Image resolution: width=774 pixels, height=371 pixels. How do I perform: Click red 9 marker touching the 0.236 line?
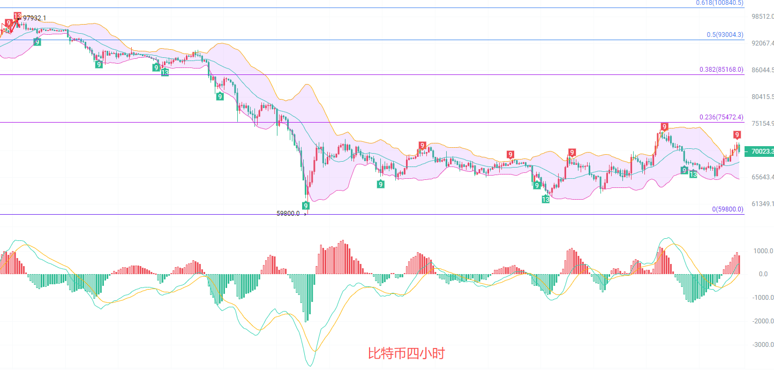(x=664, y=127)
